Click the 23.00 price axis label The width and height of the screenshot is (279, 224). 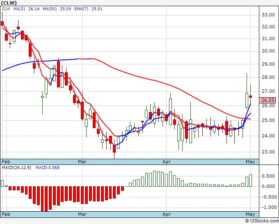tap(268, 152)
